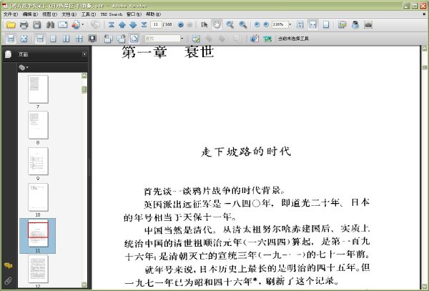Select page 9 thumbnail
The height and width of the screenshot is (291, 429).
(38, 161)
